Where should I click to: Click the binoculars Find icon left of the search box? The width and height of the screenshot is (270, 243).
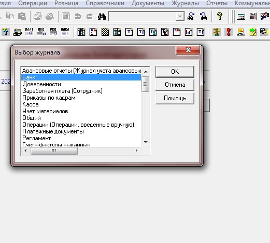[x=102, y=16]
